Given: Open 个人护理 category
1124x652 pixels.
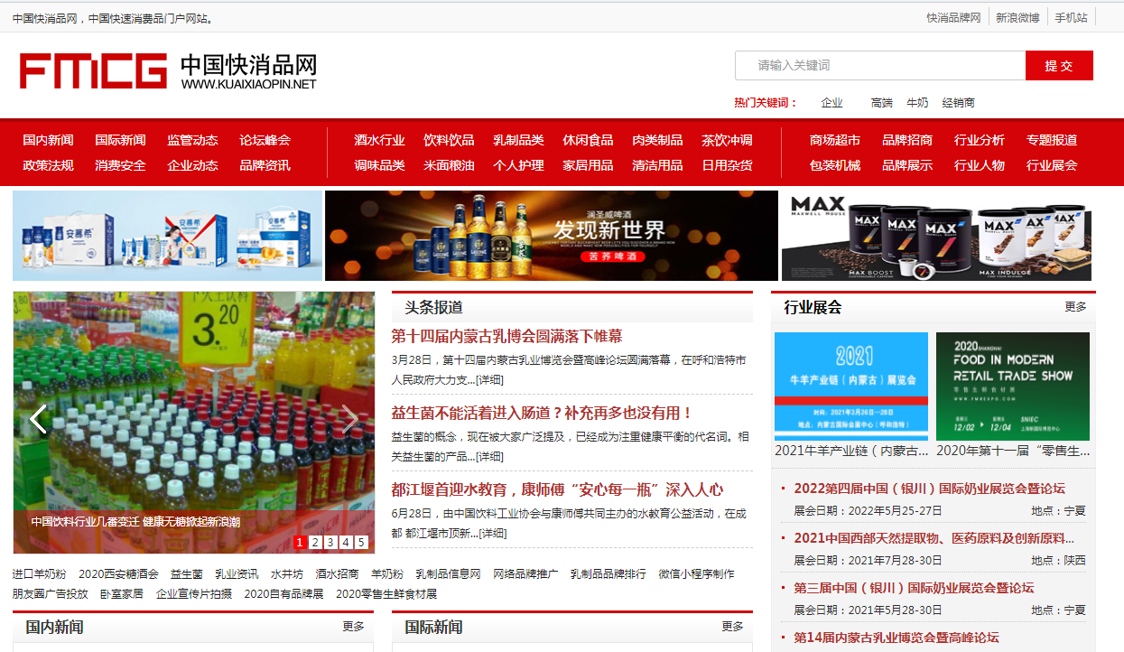Looking at the screenshot, I should click(518, 165).
